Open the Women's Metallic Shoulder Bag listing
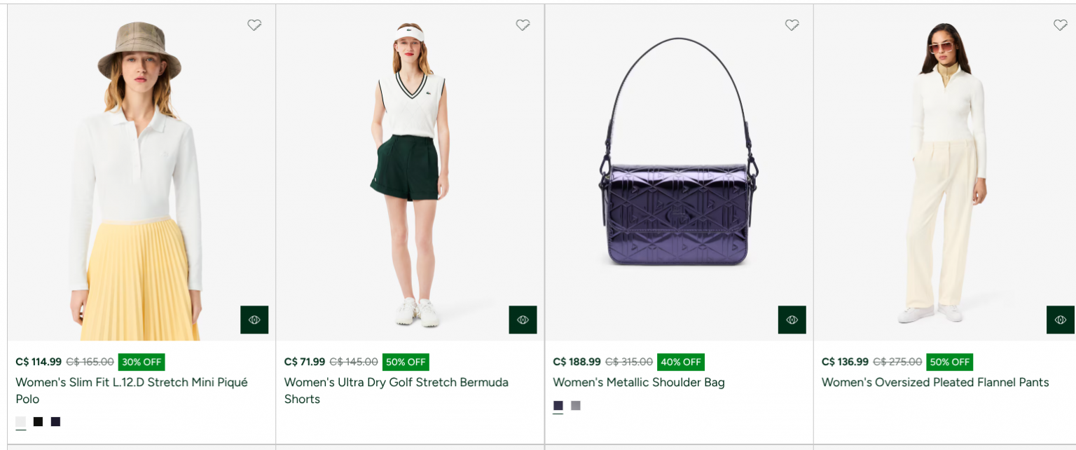This screenshot has width=1076, height=450. pyautogui.click(x=638, y=383)
